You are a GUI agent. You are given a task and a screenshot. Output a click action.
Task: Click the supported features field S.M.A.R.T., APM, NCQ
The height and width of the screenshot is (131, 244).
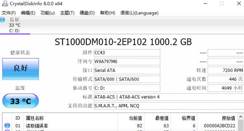(169, 106)
